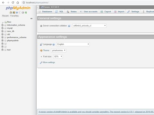Click the Server 127.0.0.1 breadcrumb link

coord(51,7)
